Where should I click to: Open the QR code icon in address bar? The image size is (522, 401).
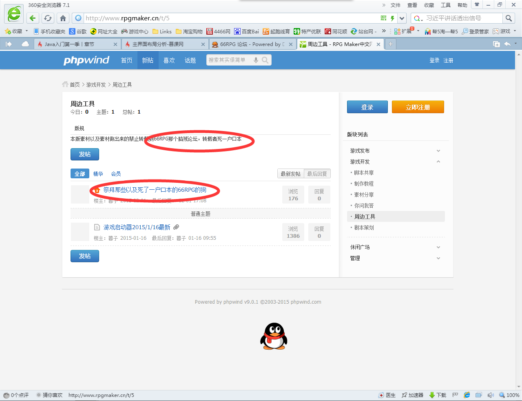(x=383, y=18)
